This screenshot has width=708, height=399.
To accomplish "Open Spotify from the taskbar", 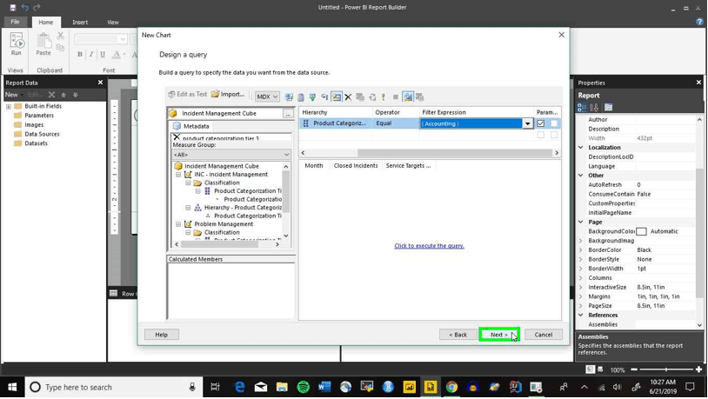I will click(303, 387).
